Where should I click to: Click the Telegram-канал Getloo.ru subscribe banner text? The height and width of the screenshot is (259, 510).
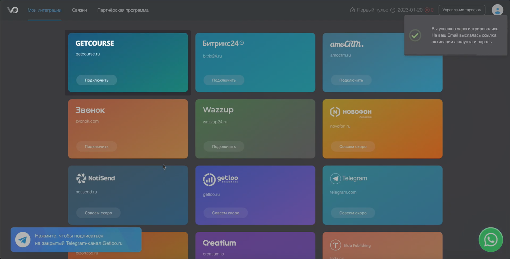click(x=79, y=239)
